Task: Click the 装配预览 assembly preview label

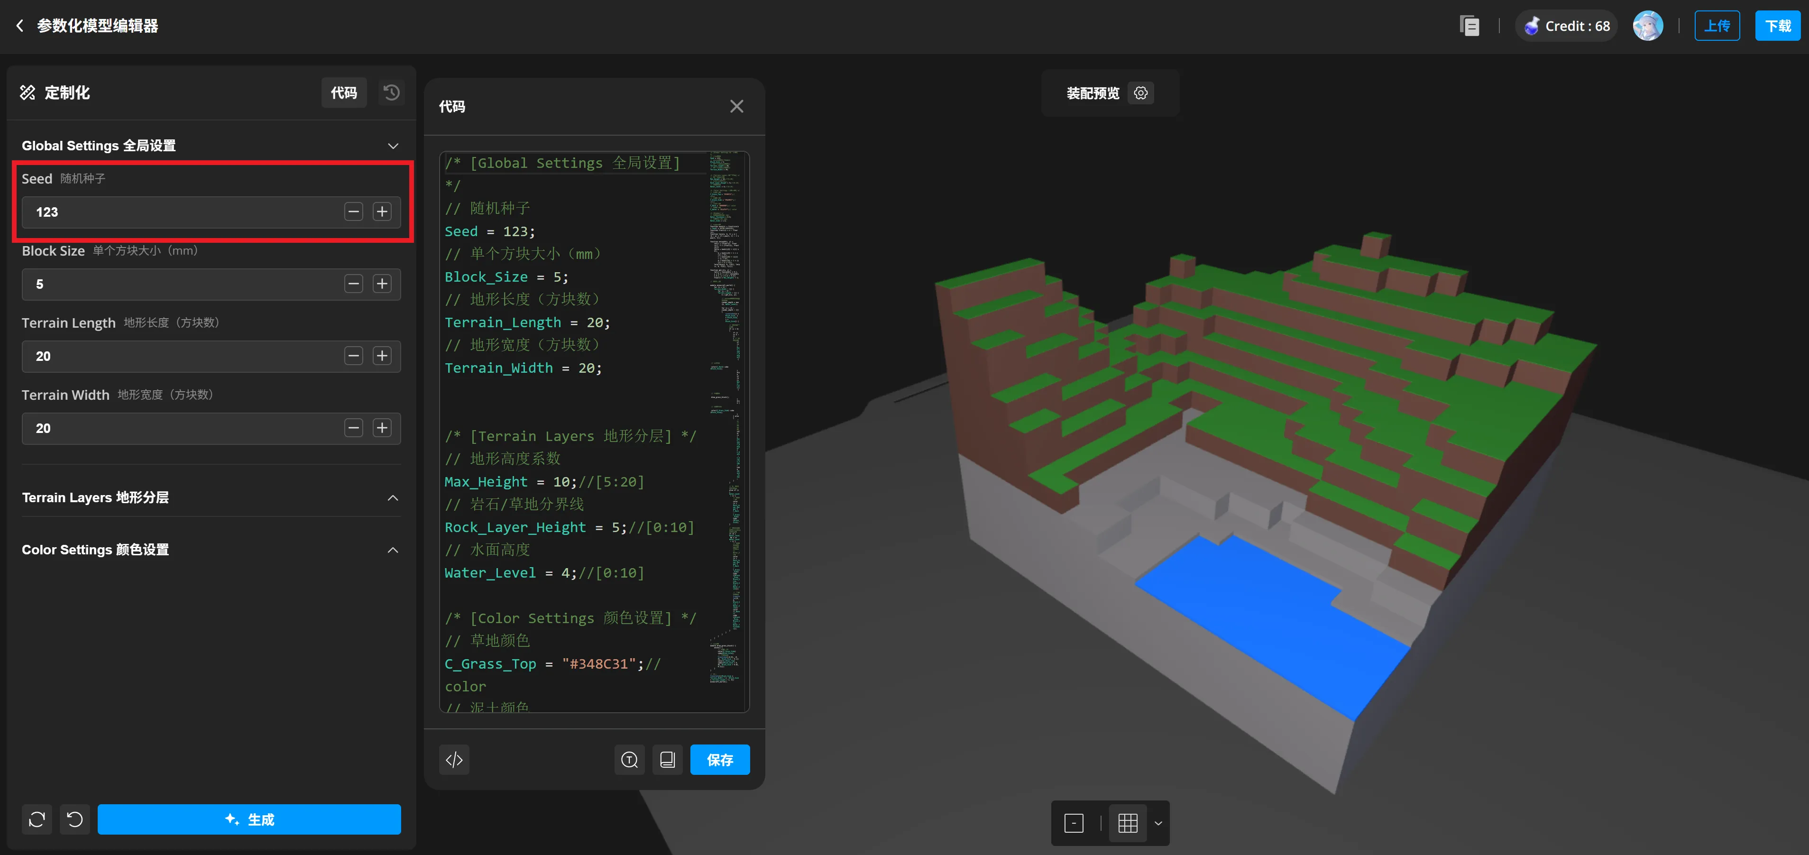Action: coord(1093,93)
